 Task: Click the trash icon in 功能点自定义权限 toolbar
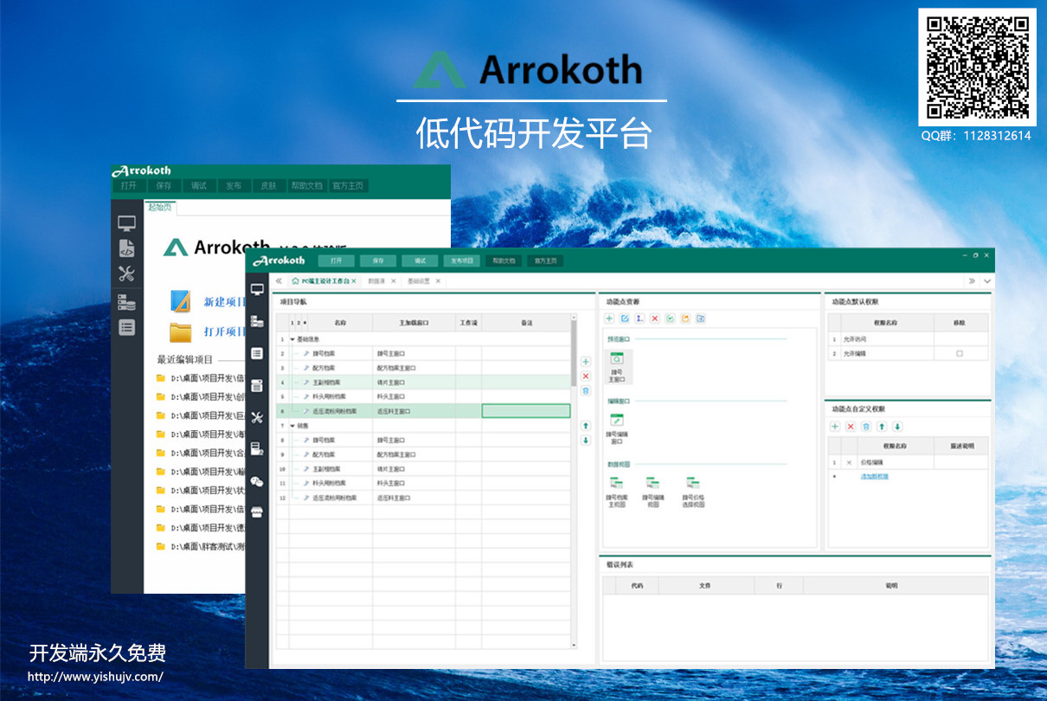[866, 427]
